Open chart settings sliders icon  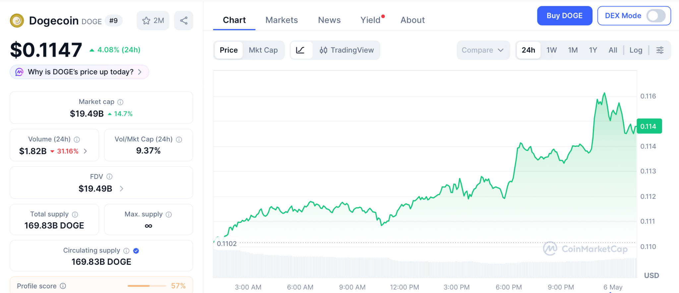pyautogui.click(x=660, y=50)
